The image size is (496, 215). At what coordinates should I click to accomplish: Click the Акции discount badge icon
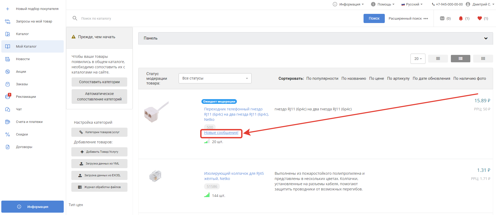(8, 72)
